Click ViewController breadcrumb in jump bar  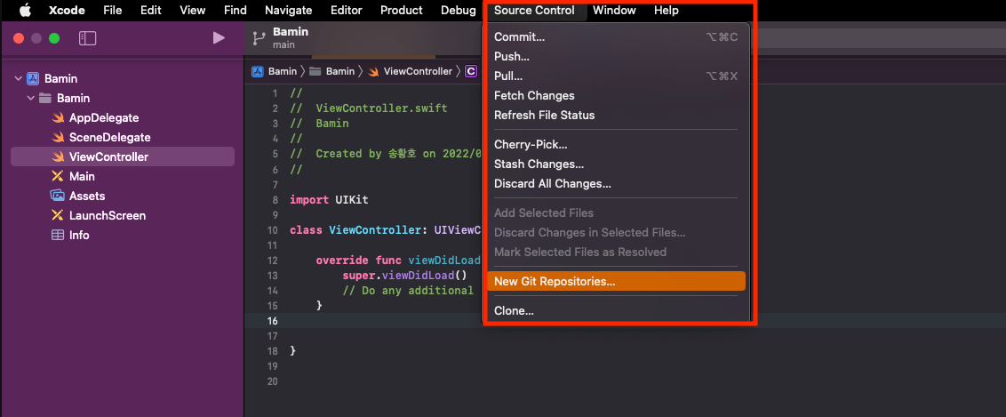click(x=411, y=71)
